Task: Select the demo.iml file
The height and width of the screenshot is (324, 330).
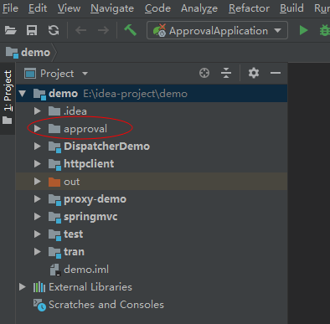Action: (x=152, y=270)
